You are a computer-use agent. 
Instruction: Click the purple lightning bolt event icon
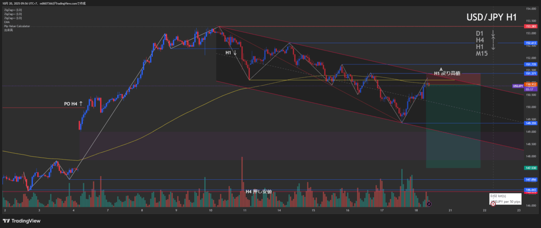point(429,204)
